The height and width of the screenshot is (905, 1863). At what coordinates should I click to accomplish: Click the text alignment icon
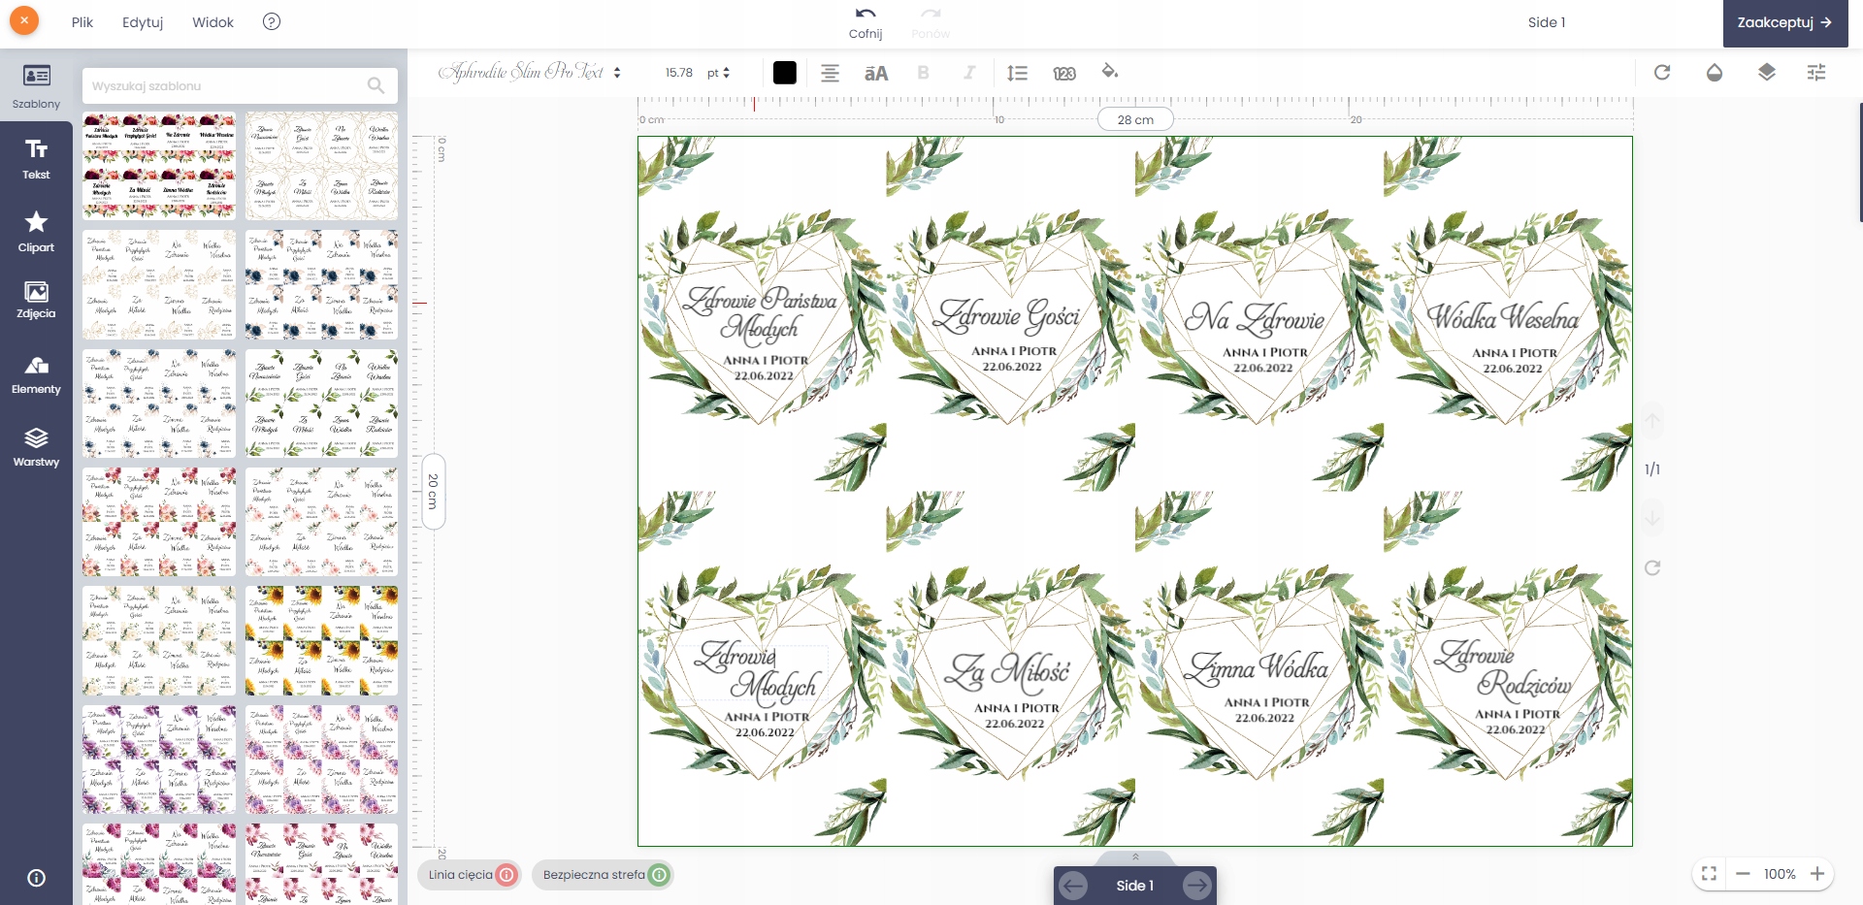(x=830, y=73)
